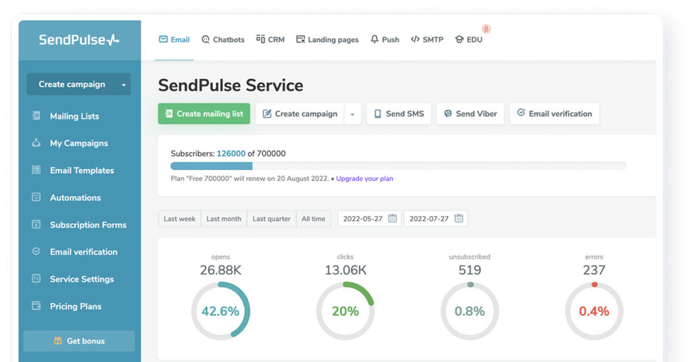The height and width of the screenshot is (362, 692).
Task: Follow the Upgrade your plan link
Action: (364, 179)
